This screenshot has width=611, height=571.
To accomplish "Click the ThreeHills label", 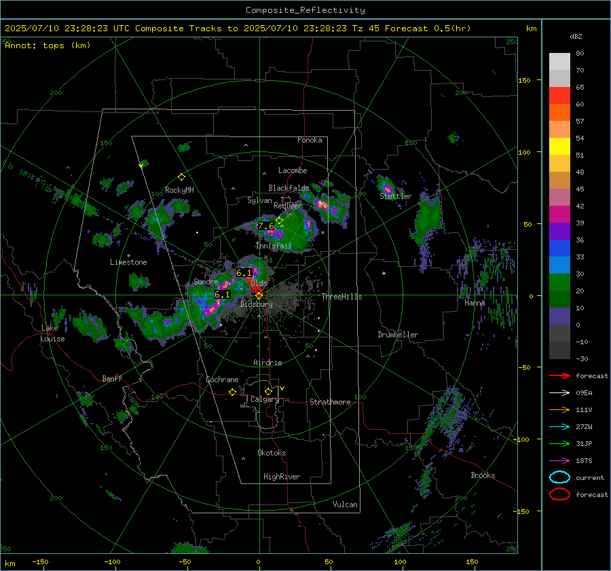I will point(341,297).
